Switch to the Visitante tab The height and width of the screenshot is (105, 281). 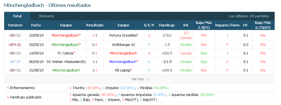pos(46,16)
